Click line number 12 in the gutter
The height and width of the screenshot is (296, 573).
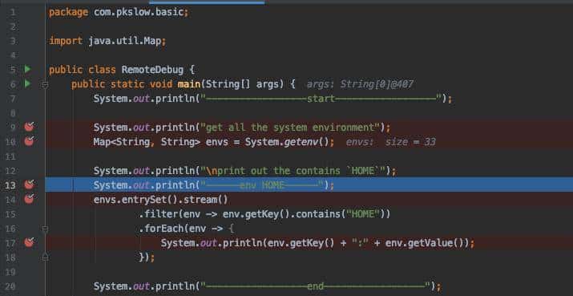(x=10, y=171)
